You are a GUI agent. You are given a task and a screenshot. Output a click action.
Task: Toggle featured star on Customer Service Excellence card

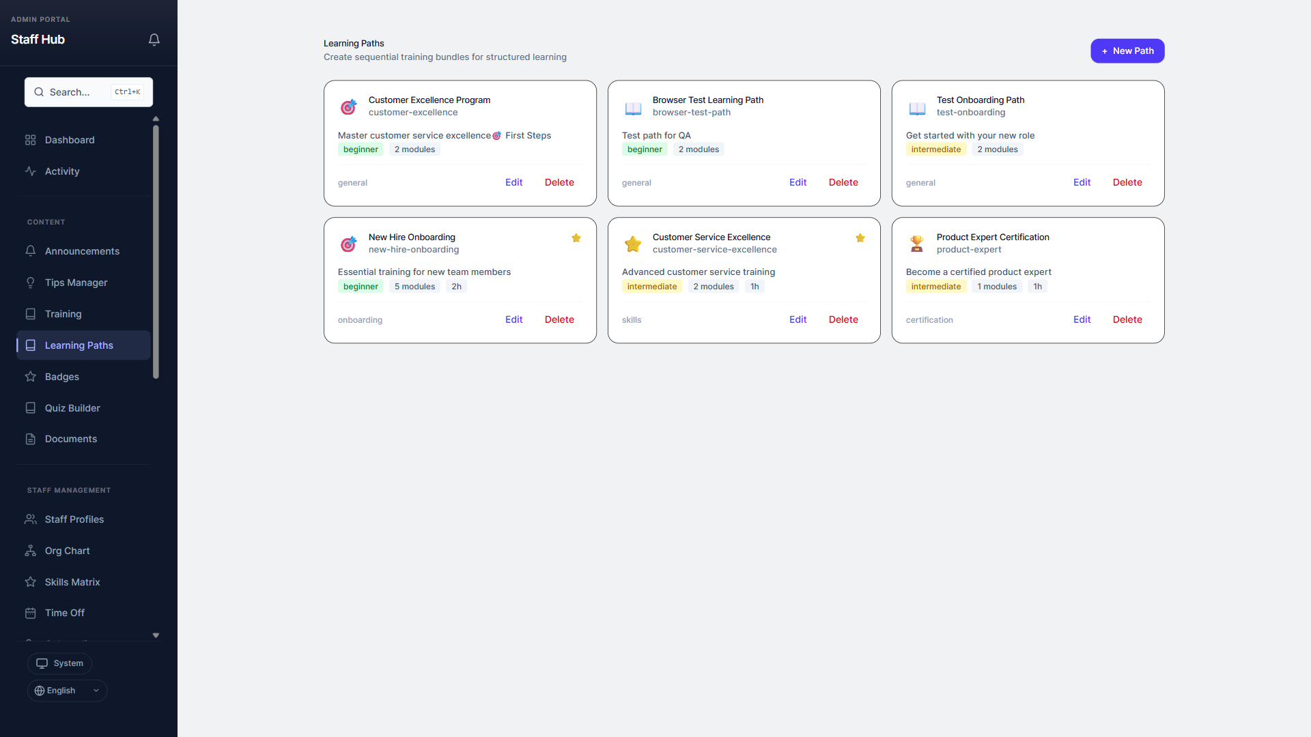[860, 238]
